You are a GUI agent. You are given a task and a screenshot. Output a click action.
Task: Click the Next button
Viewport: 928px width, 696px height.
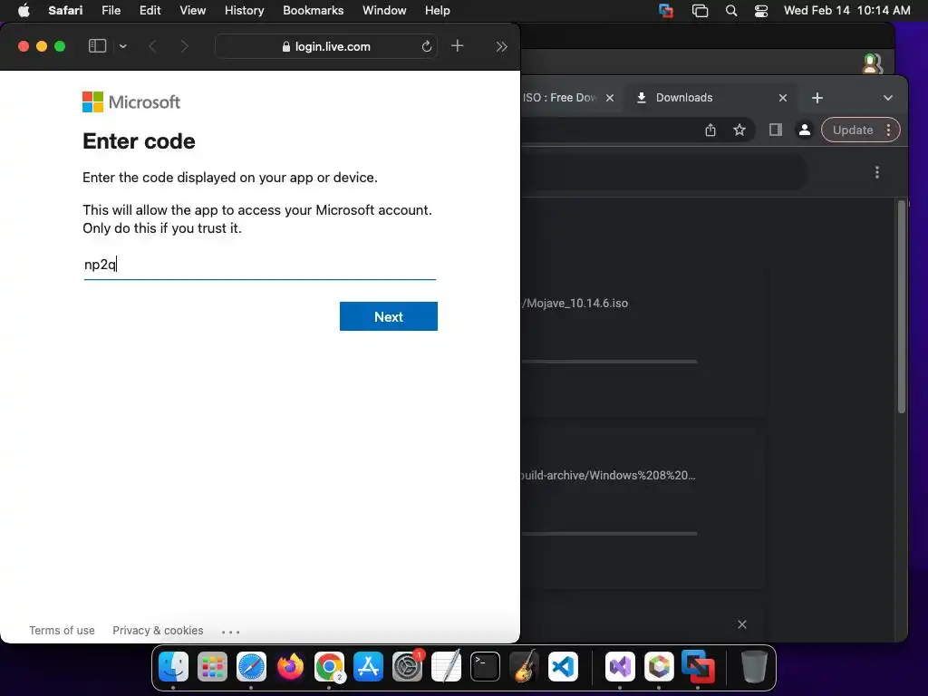(388, 316)
